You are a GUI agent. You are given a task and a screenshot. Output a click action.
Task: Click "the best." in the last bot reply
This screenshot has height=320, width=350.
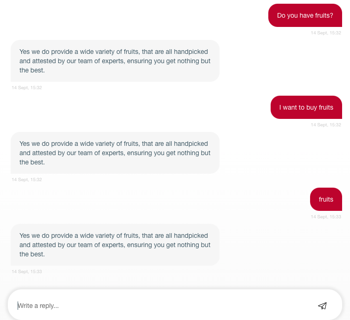click(x=32, y=254)
